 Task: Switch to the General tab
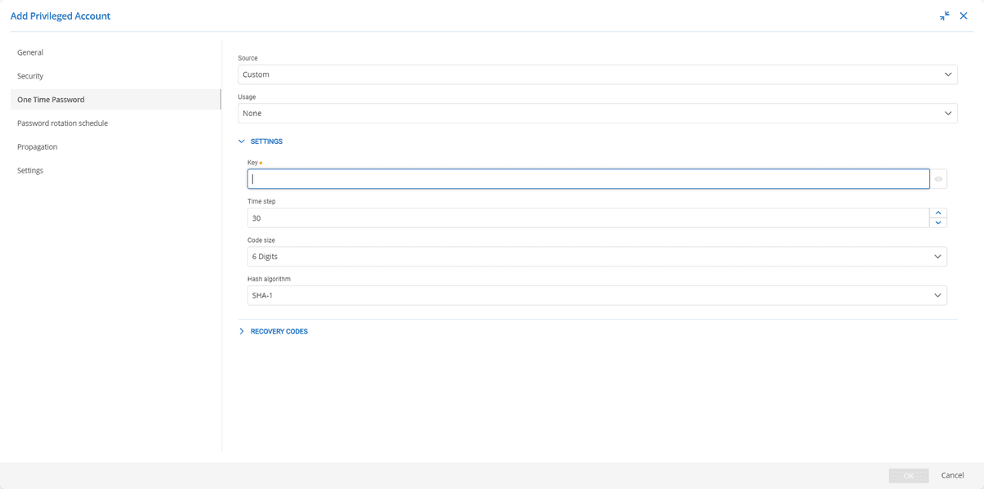(x=30, y=52)
